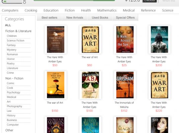The height and width of the screenshot is (133, 179).
Task: Choose Art subcategory
Action: click(x=9, y=102)
